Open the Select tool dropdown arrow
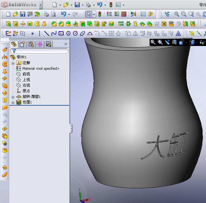Viewport: 206px width, 203px height. click(94, 14)
